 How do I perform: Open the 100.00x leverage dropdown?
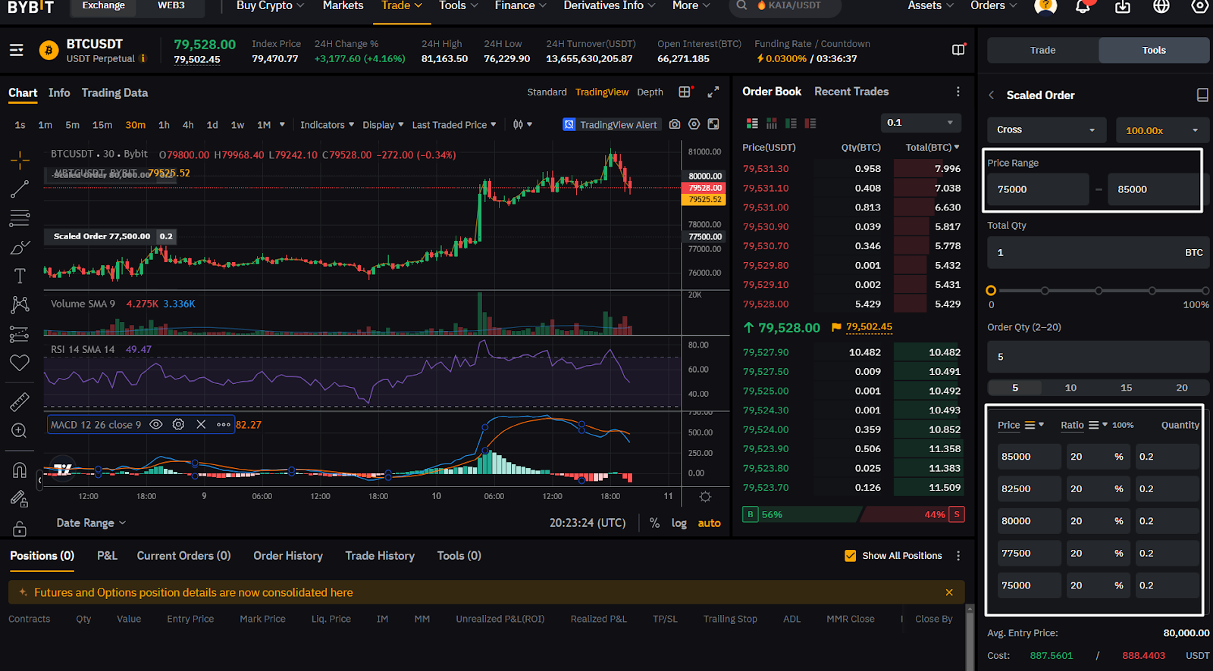(x=1162, y=130)
